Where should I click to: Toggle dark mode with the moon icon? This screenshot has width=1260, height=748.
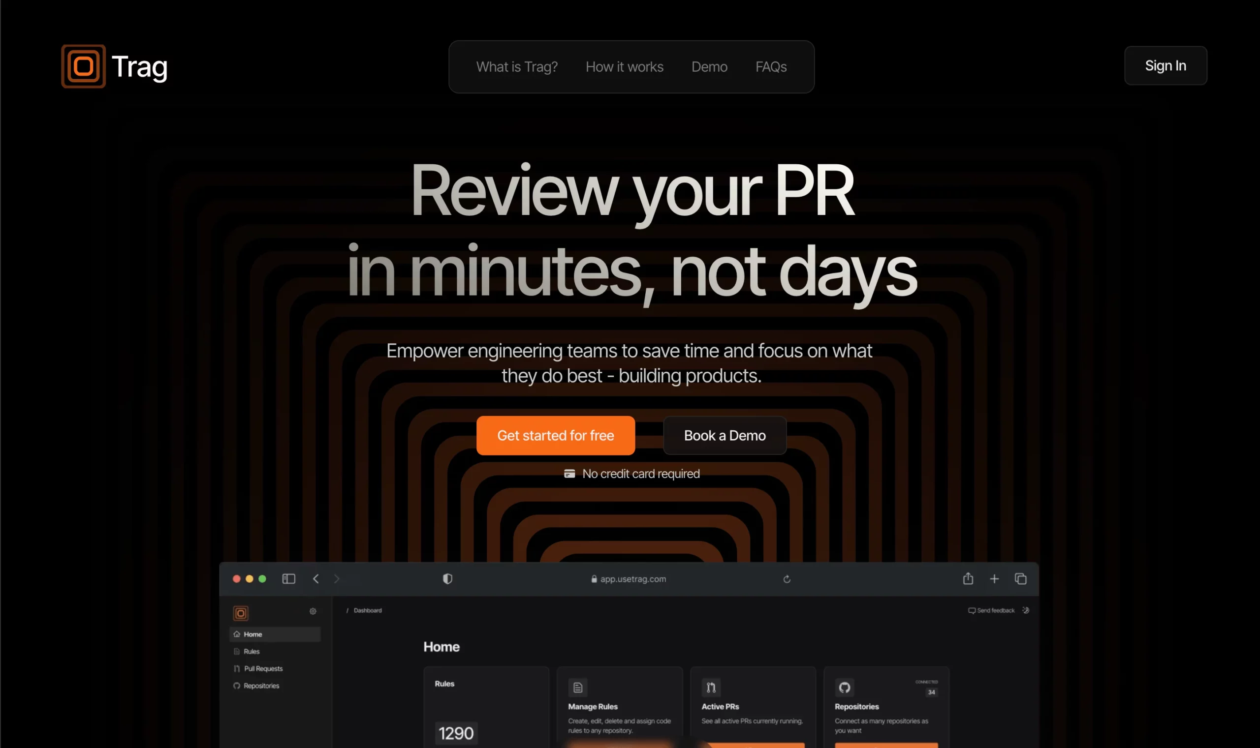click(1027, 610)
